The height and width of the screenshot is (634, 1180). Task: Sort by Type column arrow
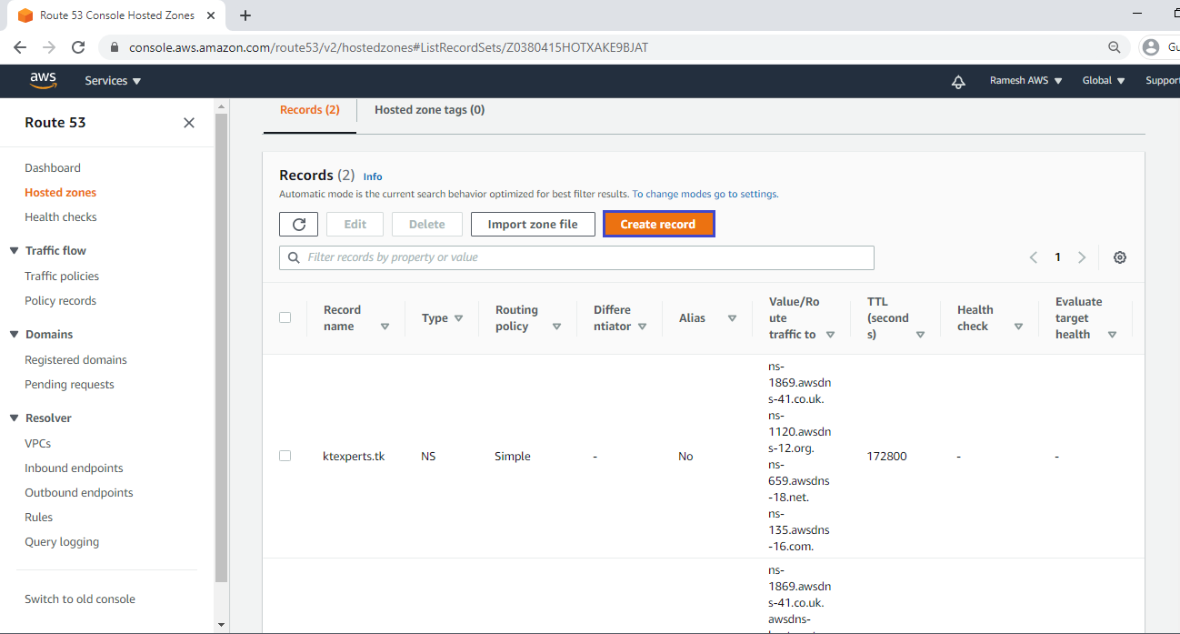click(458, 318)
